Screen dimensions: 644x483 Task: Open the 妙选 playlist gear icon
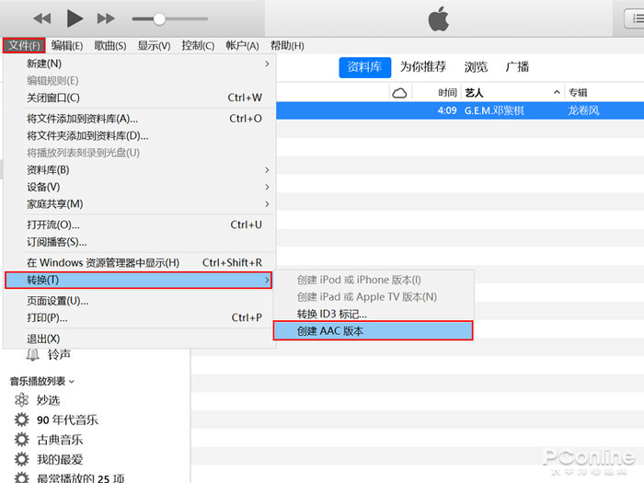(x=21, y=400)
